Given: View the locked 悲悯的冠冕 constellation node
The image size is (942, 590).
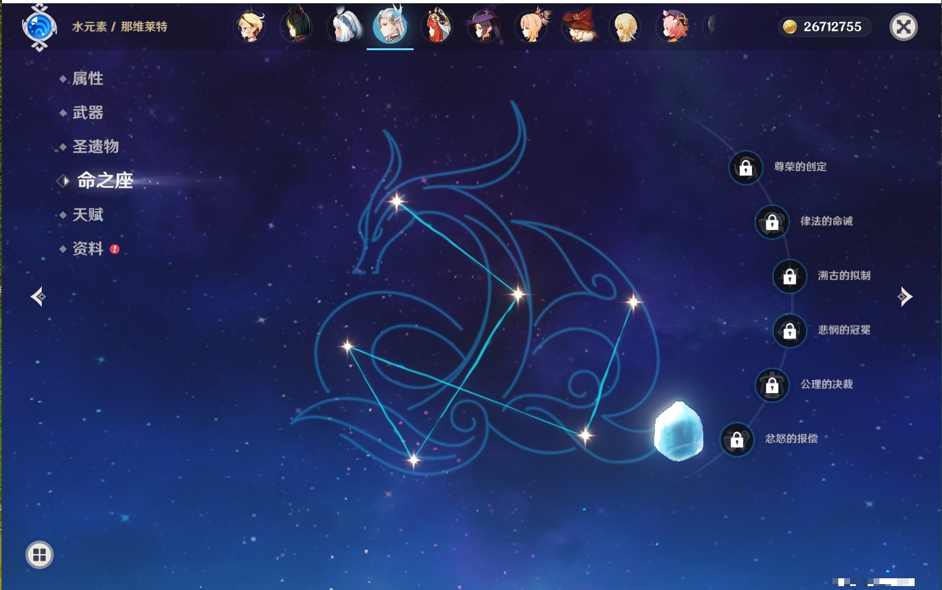Looking at the screenshot, I should click(x=790, y=331).
